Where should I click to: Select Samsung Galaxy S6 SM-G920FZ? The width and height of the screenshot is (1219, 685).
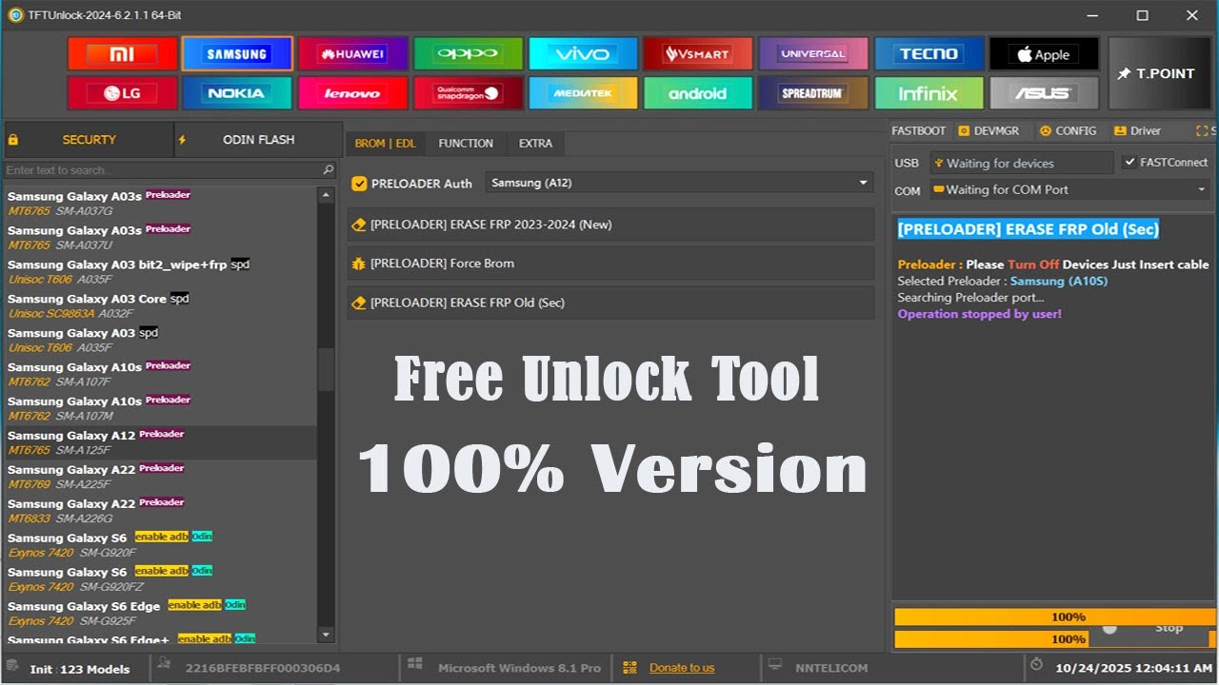pos(160,579)
